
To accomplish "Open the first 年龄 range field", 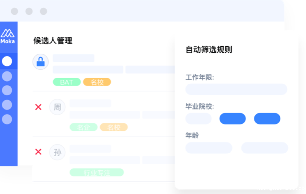I will pyautogui.click(x=209, y=148).
